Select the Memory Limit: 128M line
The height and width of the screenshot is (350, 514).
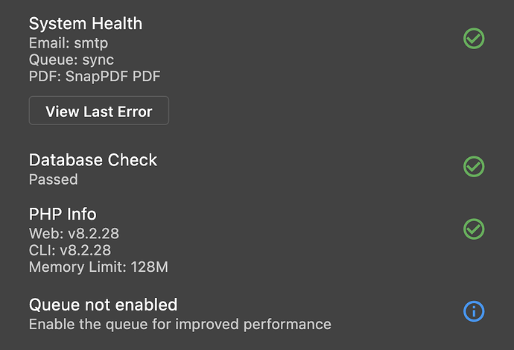click(x=98, y=267)
